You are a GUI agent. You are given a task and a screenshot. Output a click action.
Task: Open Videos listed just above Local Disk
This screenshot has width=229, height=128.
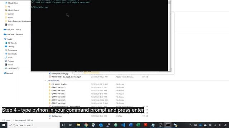point(10,65)
